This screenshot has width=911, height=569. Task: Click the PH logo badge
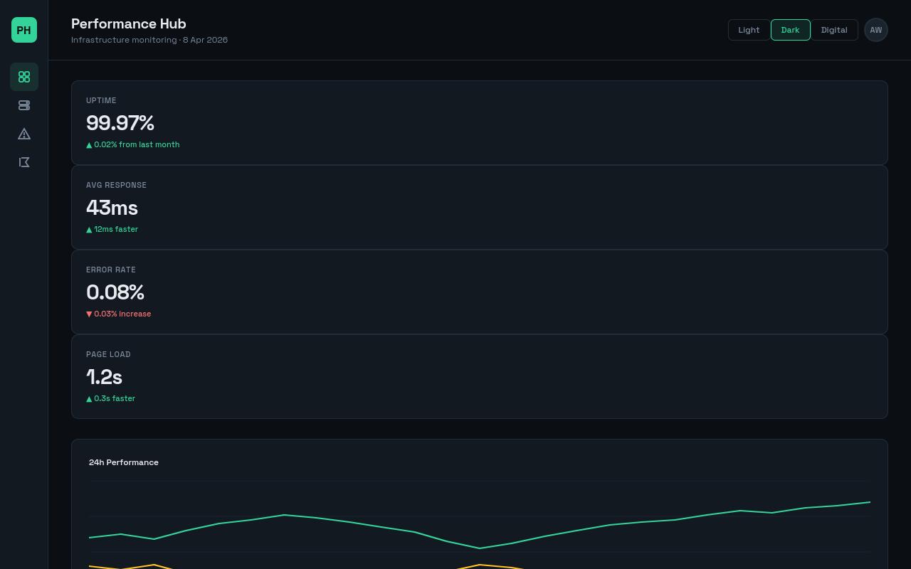tap(24, 30)
